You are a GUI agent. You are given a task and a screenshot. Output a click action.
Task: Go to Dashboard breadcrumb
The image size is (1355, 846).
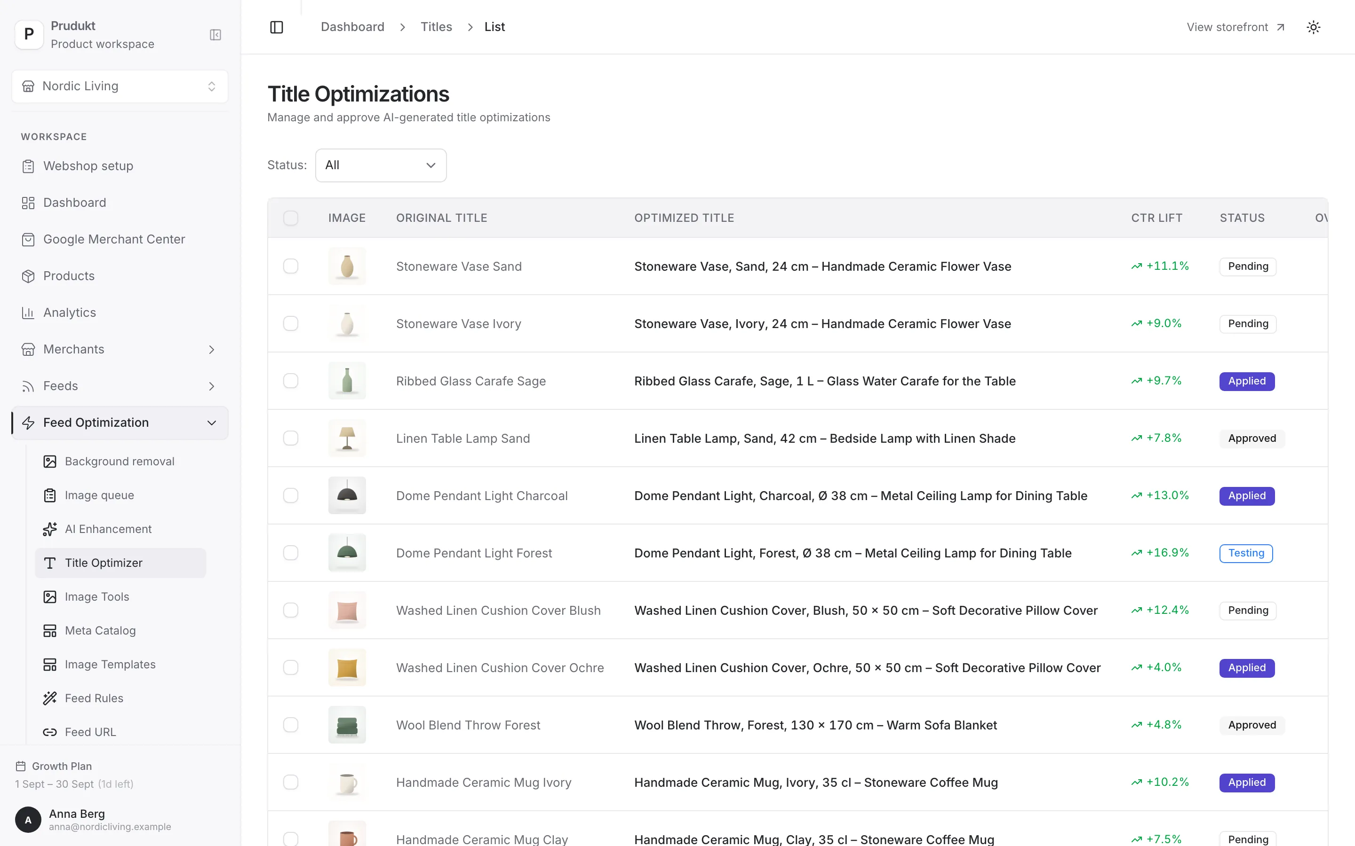[353, 27]
